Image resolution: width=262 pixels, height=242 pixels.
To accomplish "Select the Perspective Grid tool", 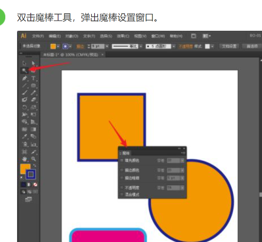I will (33, 122).
